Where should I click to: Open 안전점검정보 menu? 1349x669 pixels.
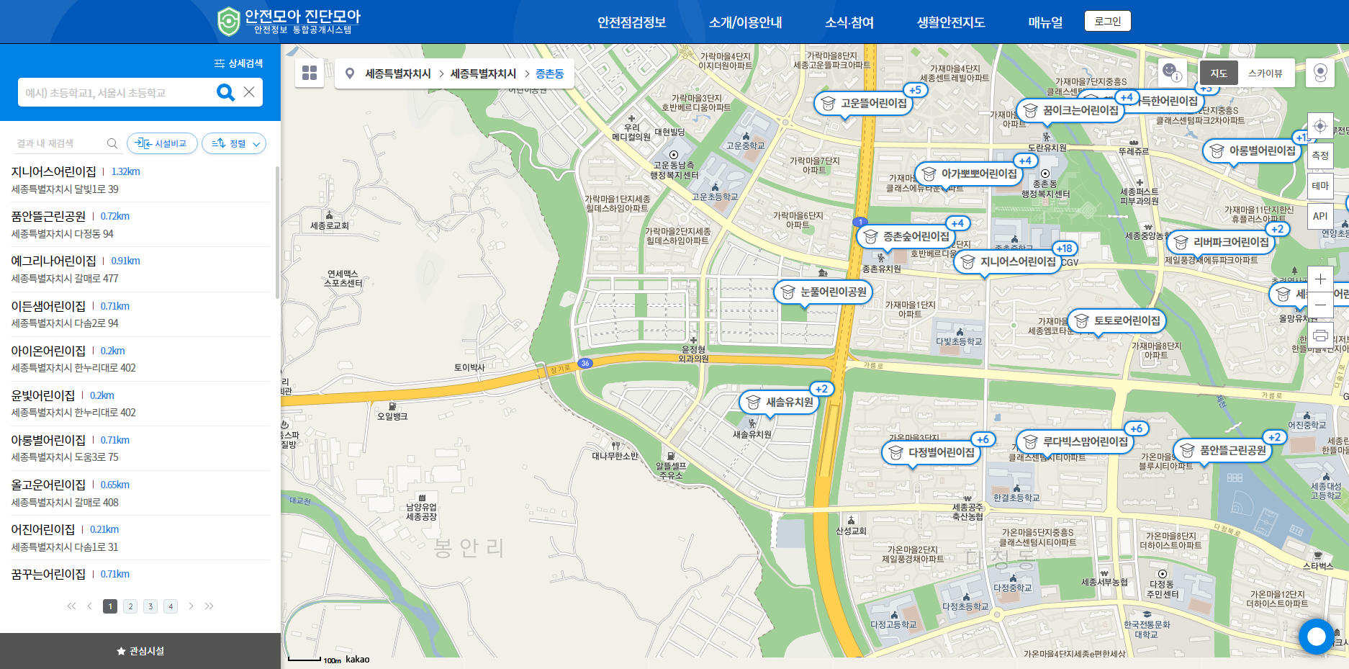click(x=631, y=22)
